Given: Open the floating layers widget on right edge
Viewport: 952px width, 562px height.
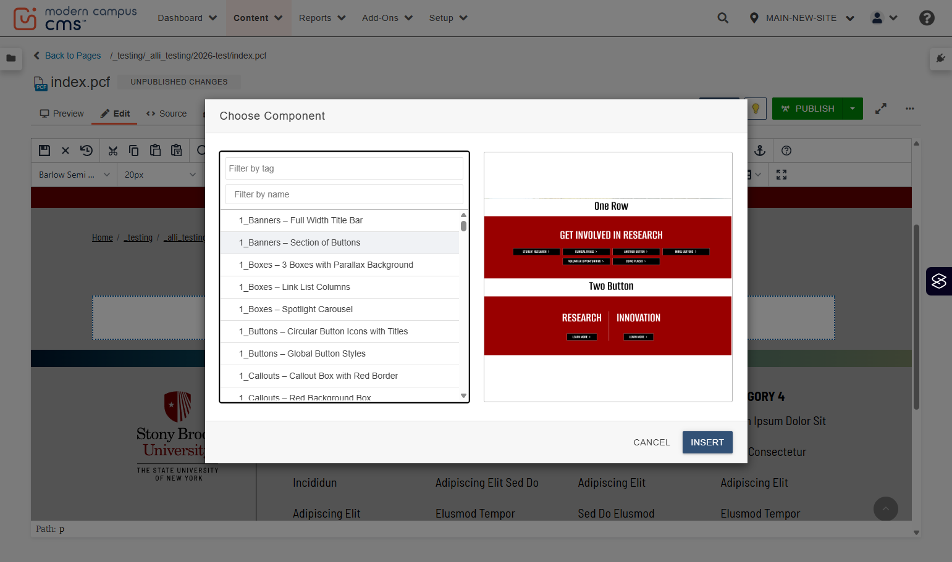Looking at the screenshot, I should pos(939,281).
